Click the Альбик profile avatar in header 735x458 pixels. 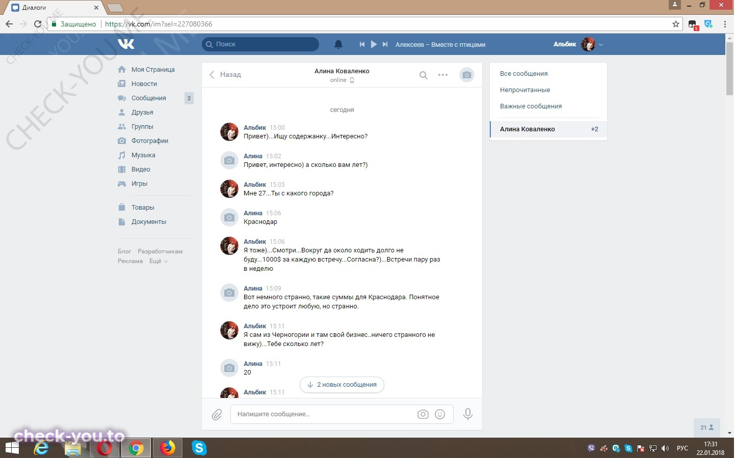coord(588,44)
